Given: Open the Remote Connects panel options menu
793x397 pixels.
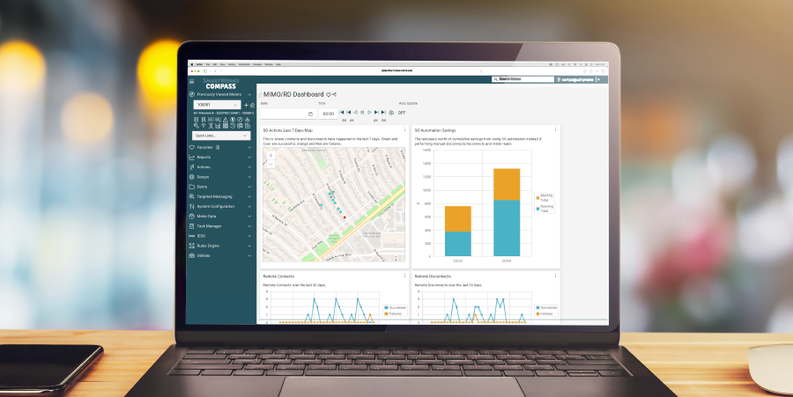Looking at the screenshot, I should pos(404,276).
